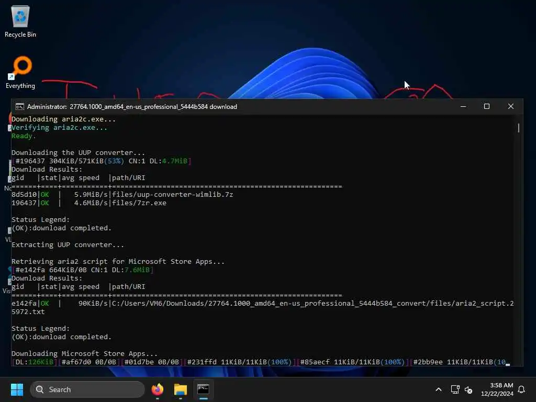Image resolution: width=536 pixels, height=402 pixels.
Task: Click the taskbar Search box
Action: coord(87,389)
